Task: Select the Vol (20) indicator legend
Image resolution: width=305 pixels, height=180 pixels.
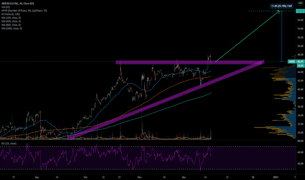Action: [x=6, y=7]
